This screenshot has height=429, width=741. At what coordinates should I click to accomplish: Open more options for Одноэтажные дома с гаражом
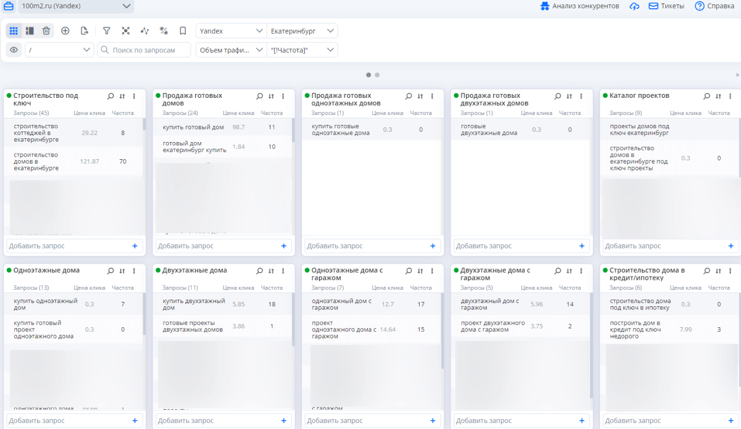(432, 271)
